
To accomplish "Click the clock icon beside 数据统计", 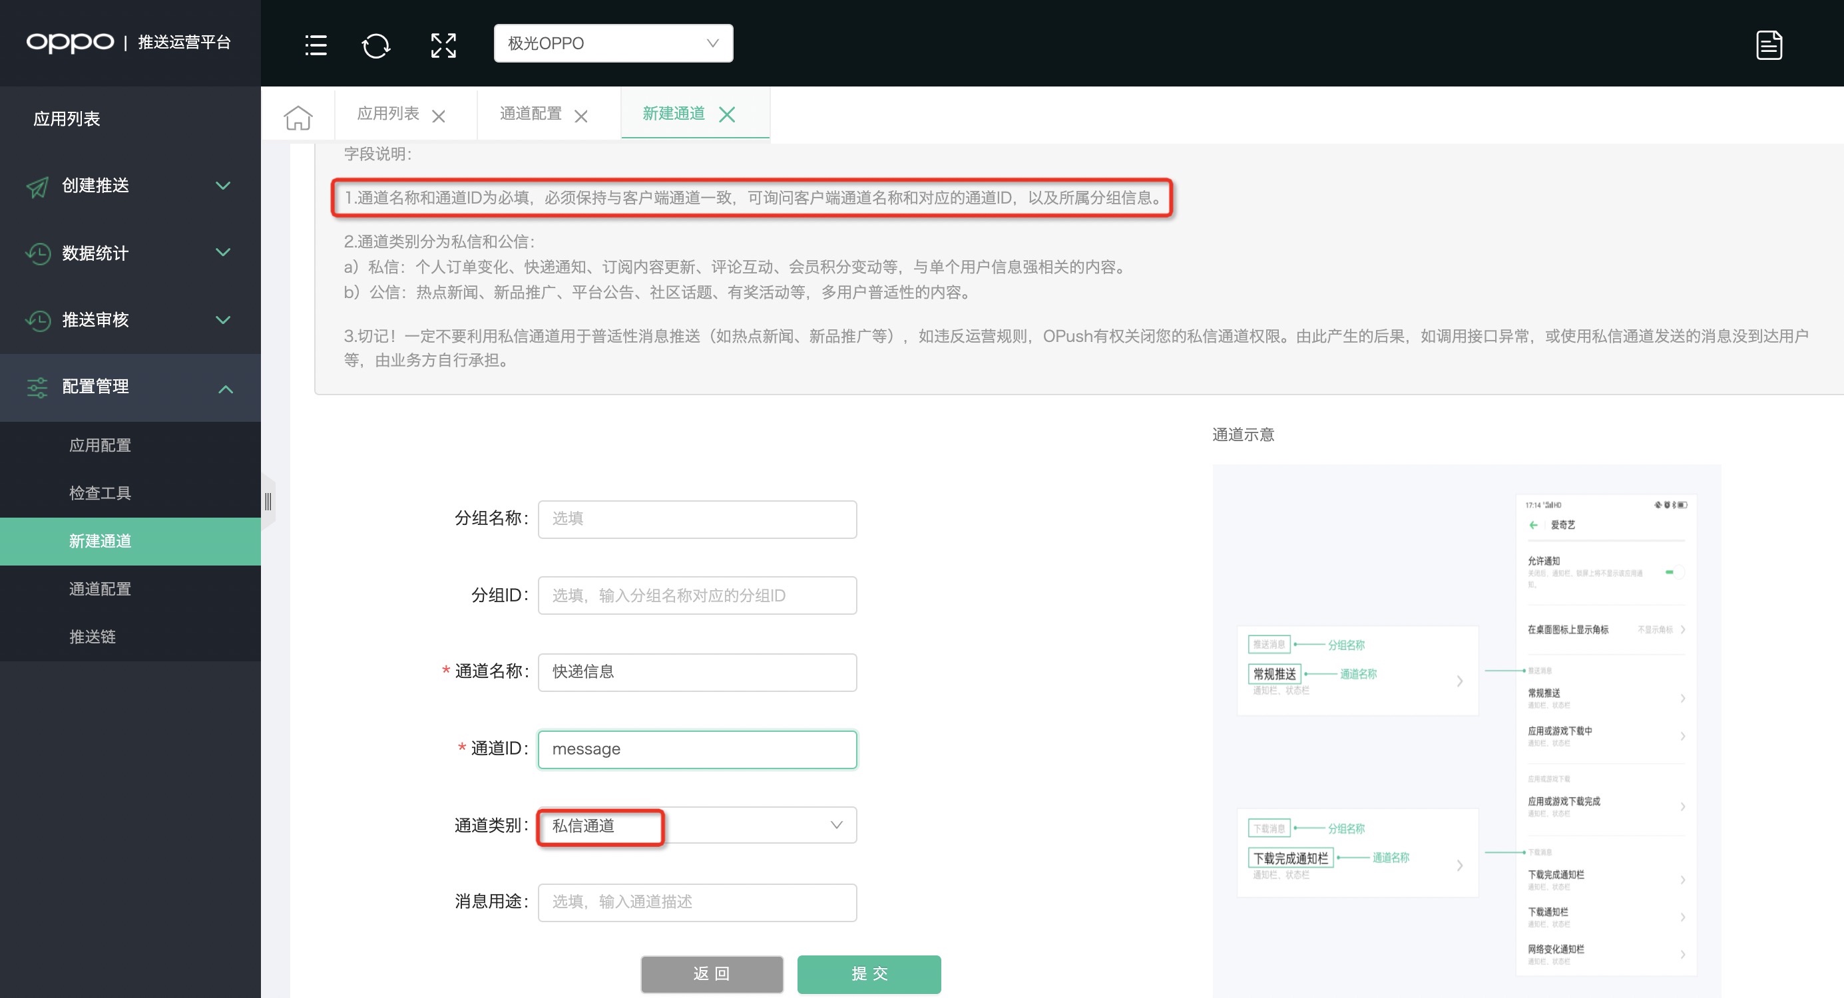I will tap(38, 253).
